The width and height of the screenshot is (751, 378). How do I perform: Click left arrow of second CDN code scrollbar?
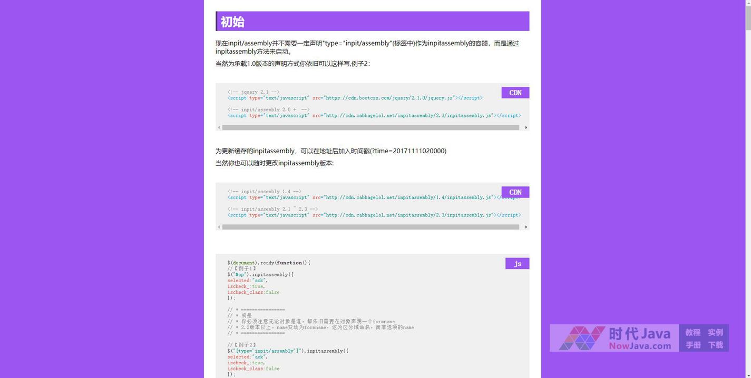click(x=219, y=227)
